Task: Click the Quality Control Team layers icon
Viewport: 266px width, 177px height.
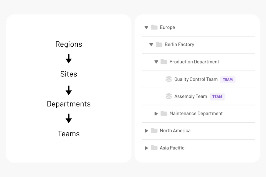Action: pos(169,79)
